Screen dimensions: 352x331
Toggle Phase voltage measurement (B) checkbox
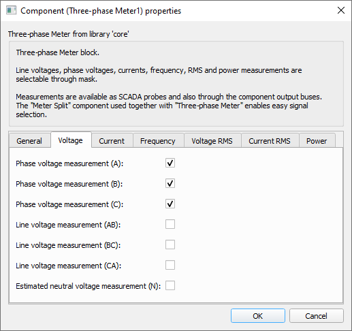coord(170,183)
